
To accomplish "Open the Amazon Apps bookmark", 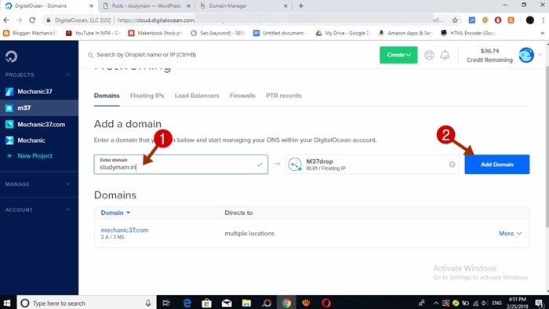I will (405, 33).
